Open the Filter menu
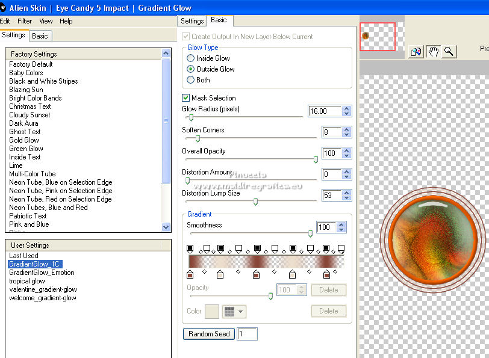The height and width of the screenshot is (358, 489). click(x=25, y=21)
